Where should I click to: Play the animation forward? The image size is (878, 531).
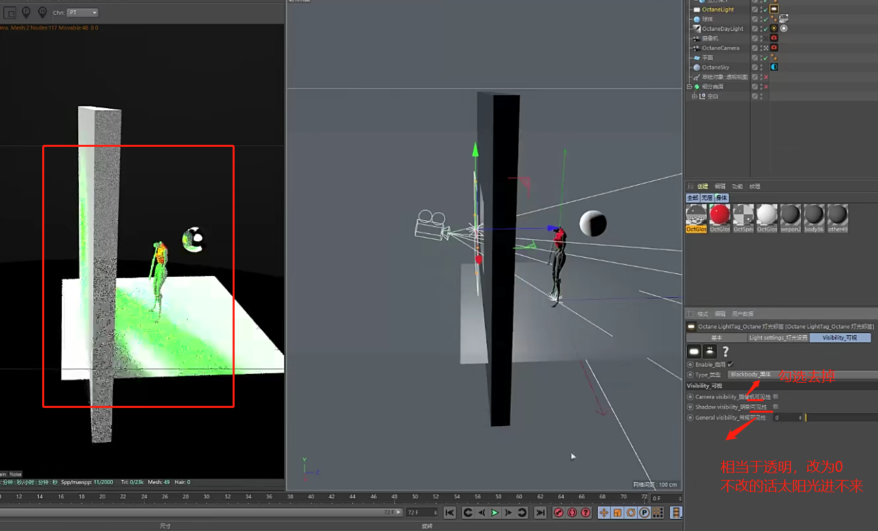coord(495,513)
